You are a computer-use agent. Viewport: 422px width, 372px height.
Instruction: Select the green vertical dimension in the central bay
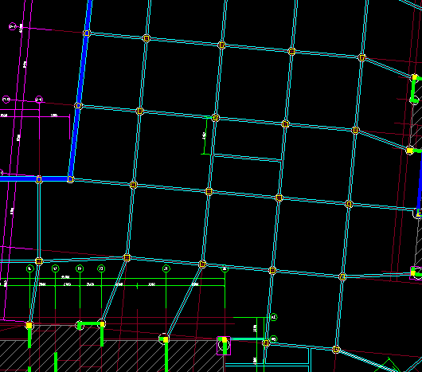pyautogui.click(x=206, y=135)
